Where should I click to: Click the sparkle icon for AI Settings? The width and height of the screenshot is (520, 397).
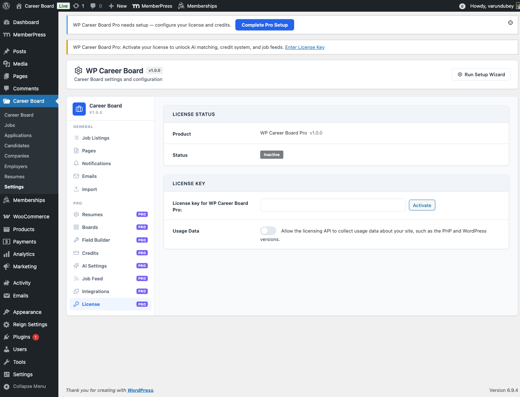click(76, 266)
